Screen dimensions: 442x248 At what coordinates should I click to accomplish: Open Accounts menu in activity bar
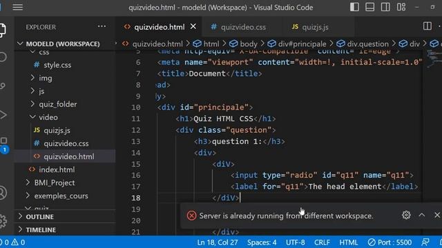coord(2,193)
